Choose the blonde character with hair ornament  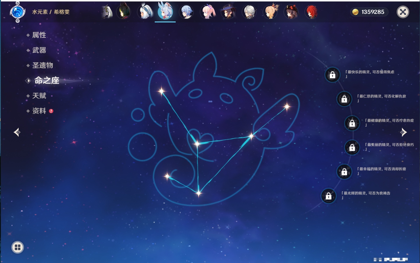(x=270, y=12)
